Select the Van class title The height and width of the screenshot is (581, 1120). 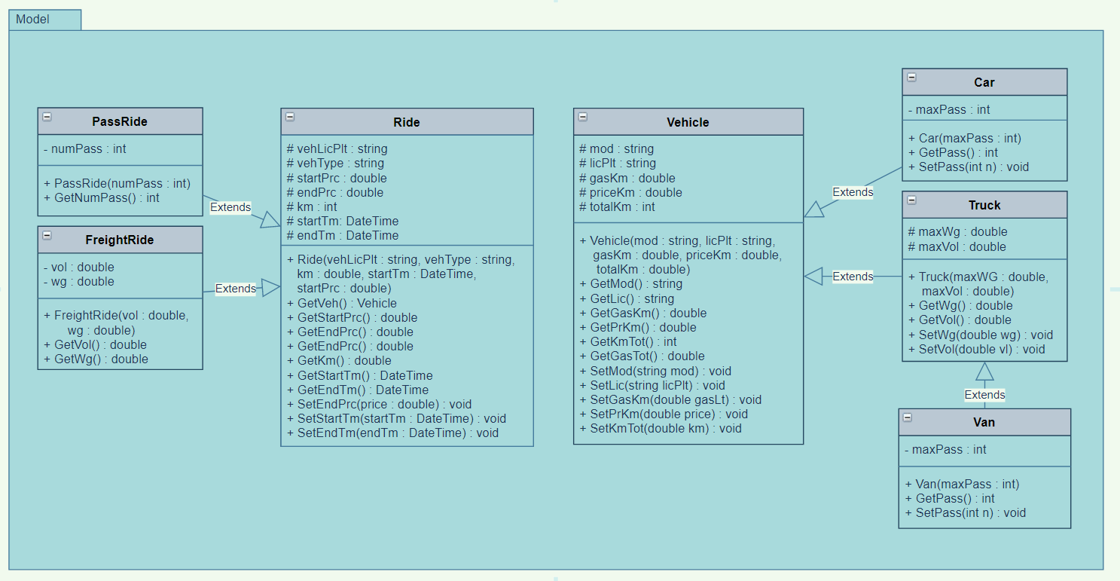tap(984, 422)
